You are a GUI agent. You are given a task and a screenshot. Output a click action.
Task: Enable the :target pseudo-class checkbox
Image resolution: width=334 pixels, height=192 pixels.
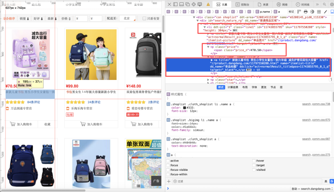pyautogui.click(x=254, y=165)
